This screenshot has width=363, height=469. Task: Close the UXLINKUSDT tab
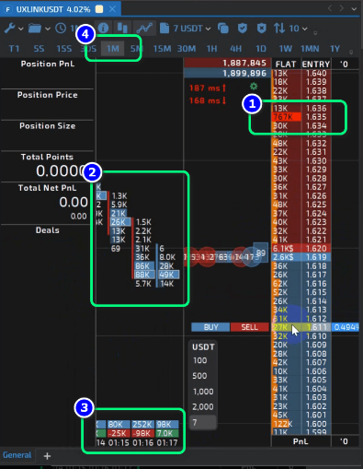(x=112, y=9)
